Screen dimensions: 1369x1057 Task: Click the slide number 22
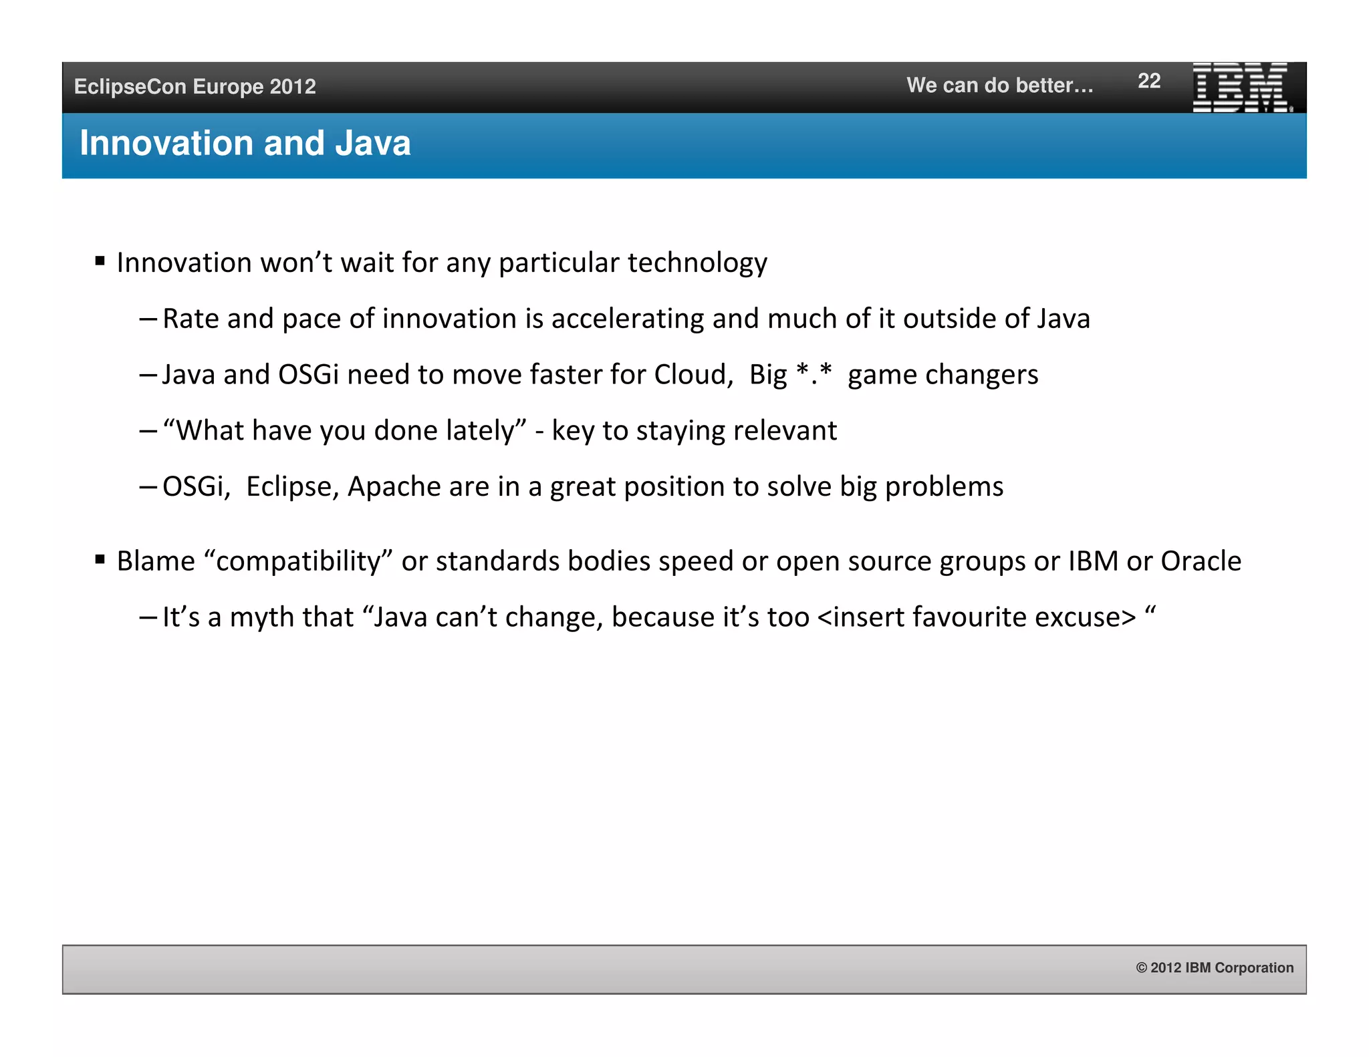pyautogui.click(x=1148, y=81)
